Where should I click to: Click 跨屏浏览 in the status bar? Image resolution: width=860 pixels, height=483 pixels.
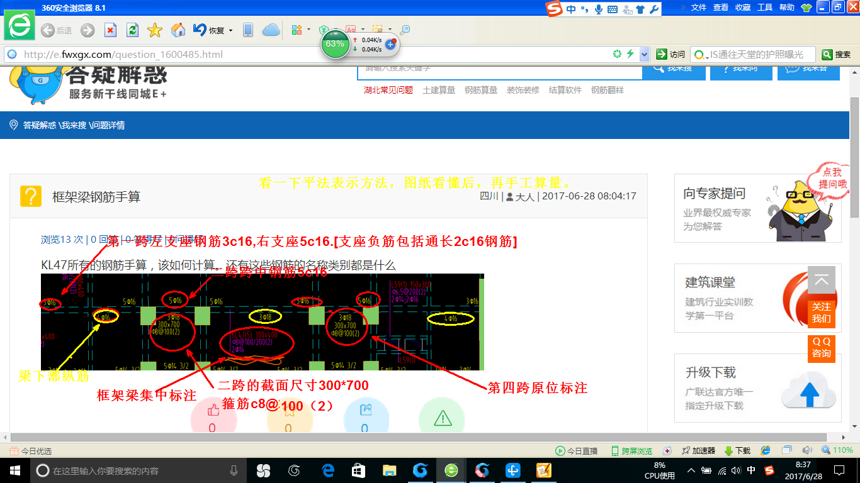pyautogui.click(x=631, y=451)
